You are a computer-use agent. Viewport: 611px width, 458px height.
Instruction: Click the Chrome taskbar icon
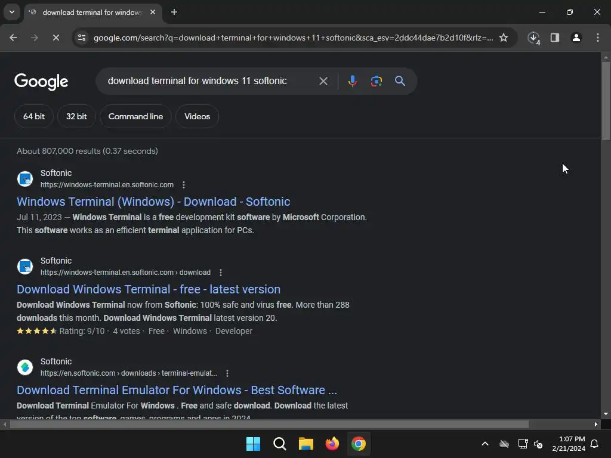[359, 444]
